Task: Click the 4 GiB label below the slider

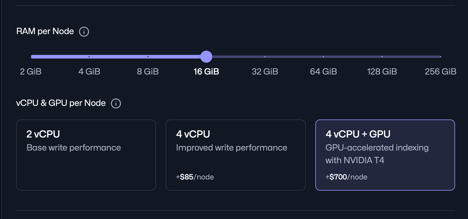Action: pos(89,71)
